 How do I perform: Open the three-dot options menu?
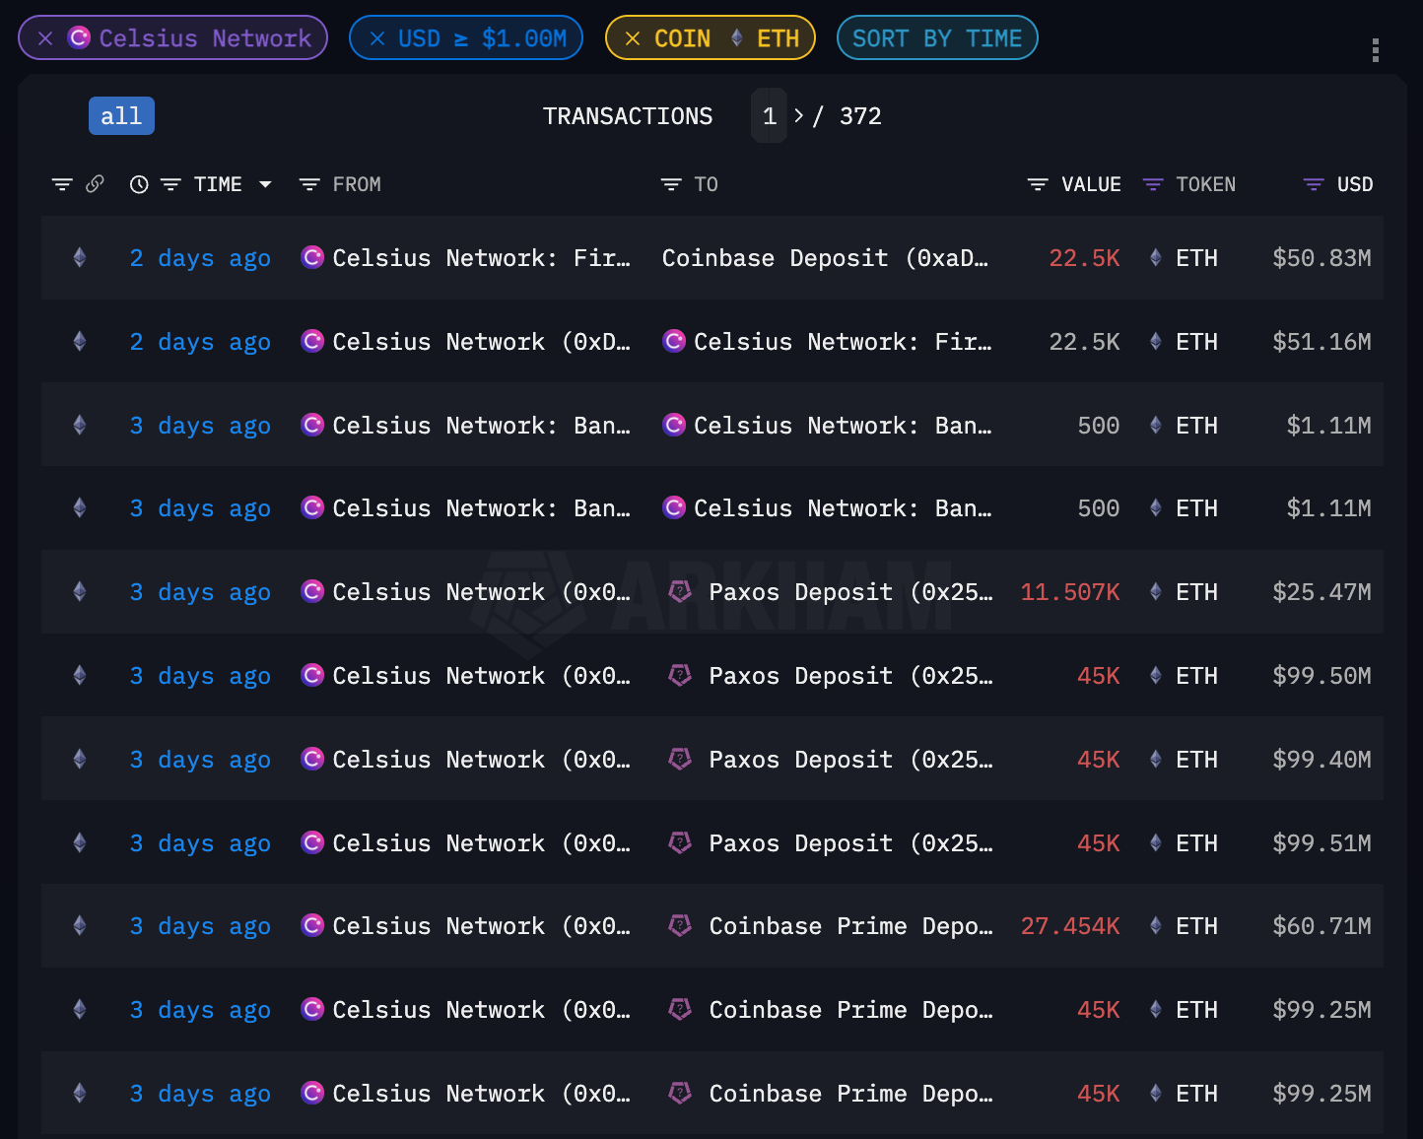pos(1376,50)
